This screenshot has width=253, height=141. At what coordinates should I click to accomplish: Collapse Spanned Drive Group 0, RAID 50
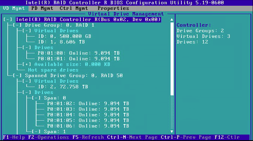tap(17, 76)
